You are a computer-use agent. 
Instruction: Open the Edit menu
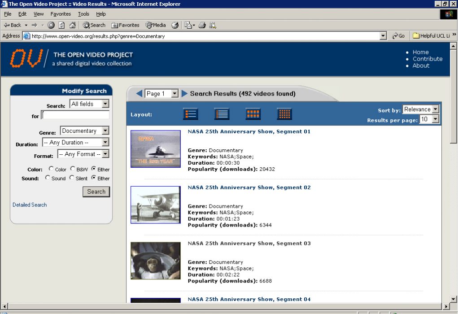(x=22, y=14)
